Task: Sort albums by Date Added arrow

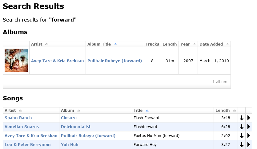Action: (x=227, y=44)
